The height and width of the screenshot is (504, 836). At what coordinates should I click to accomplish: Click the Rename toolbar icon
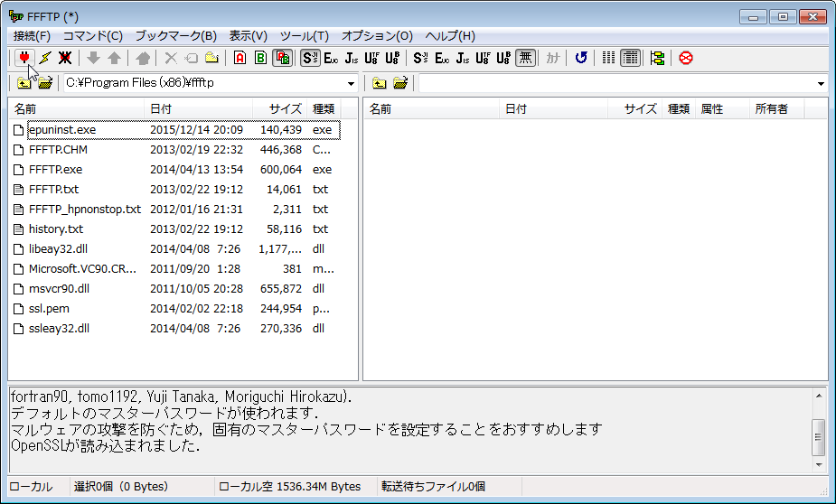click(191, 58)
